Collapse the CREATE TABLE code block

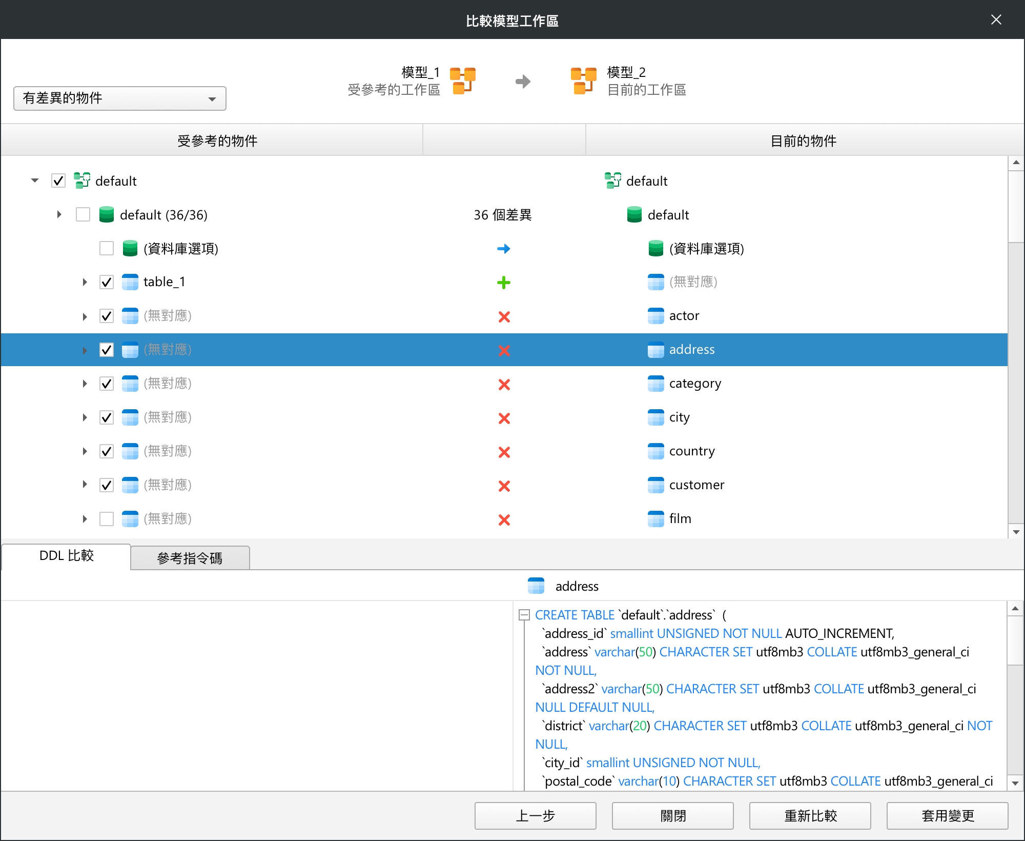524,615
